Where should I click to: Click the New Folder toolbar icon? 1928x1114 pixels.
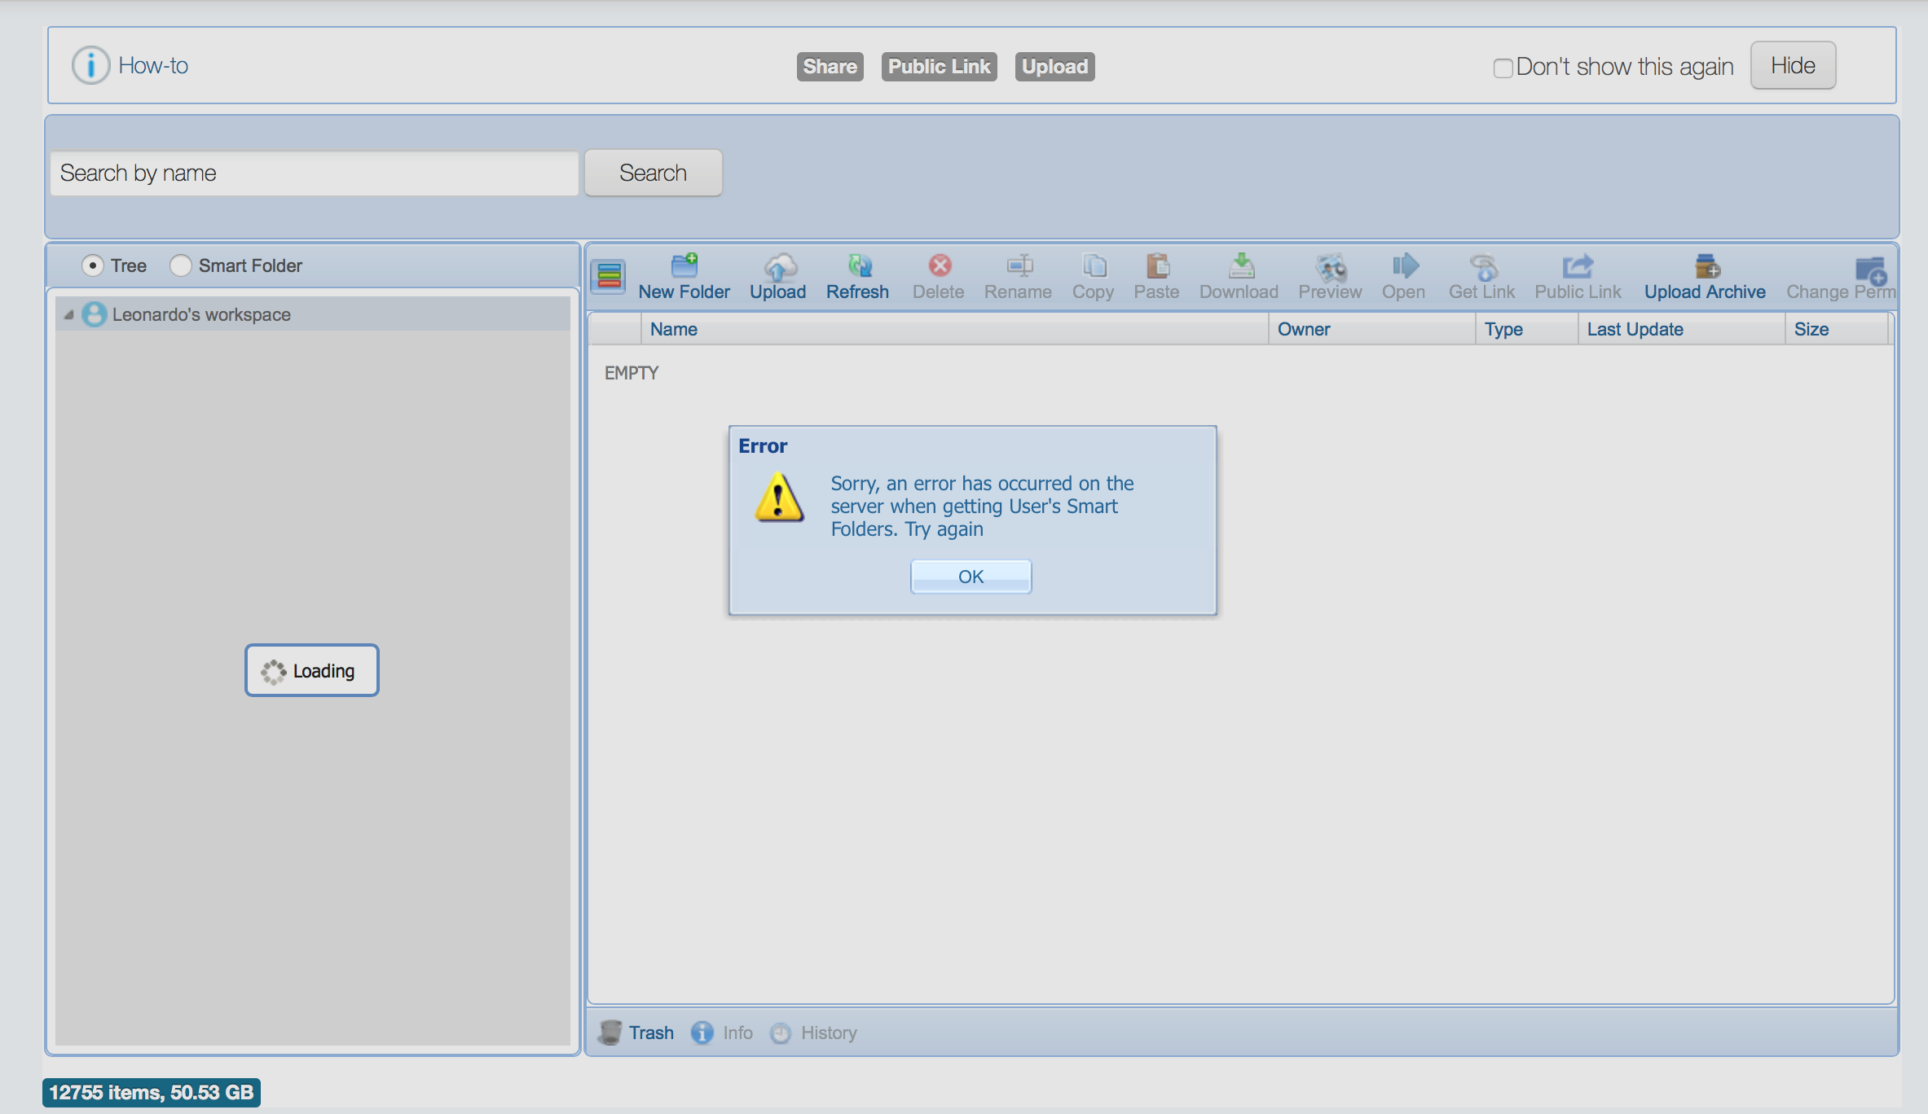tap(684, 265)
